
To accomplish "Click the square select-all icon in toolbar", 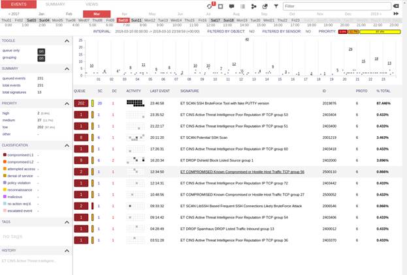I will coord(221,6).
